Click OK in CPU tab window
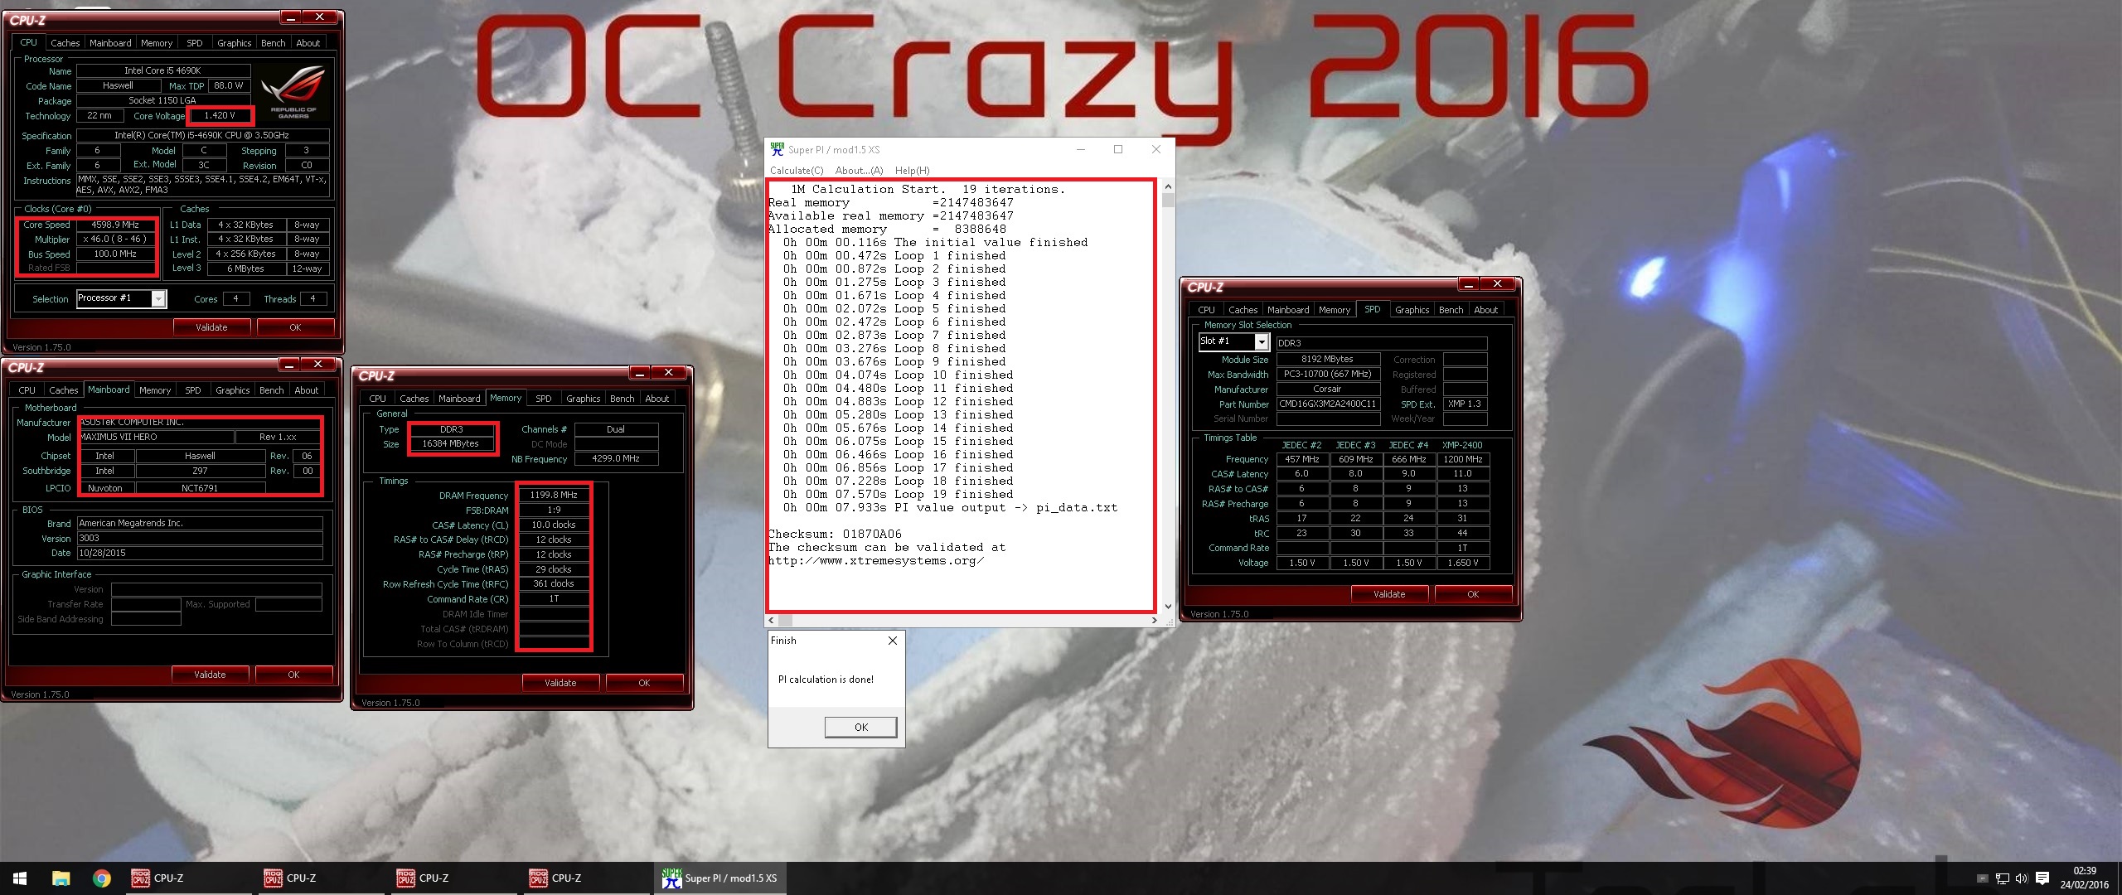The height and width of the screenshot is (895, 2122). tap(295, 327)
